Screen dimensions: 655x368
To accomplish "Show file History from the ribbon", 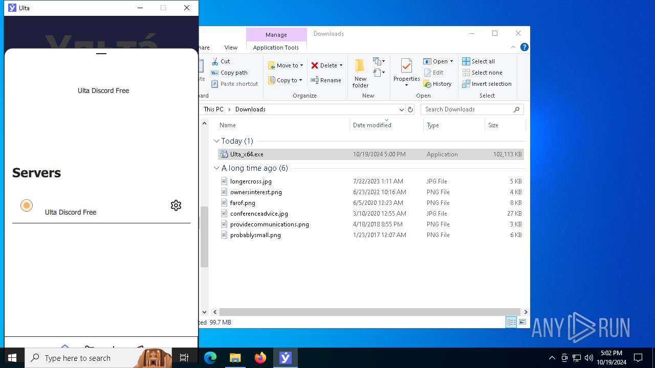I will (x=438, y=84).
